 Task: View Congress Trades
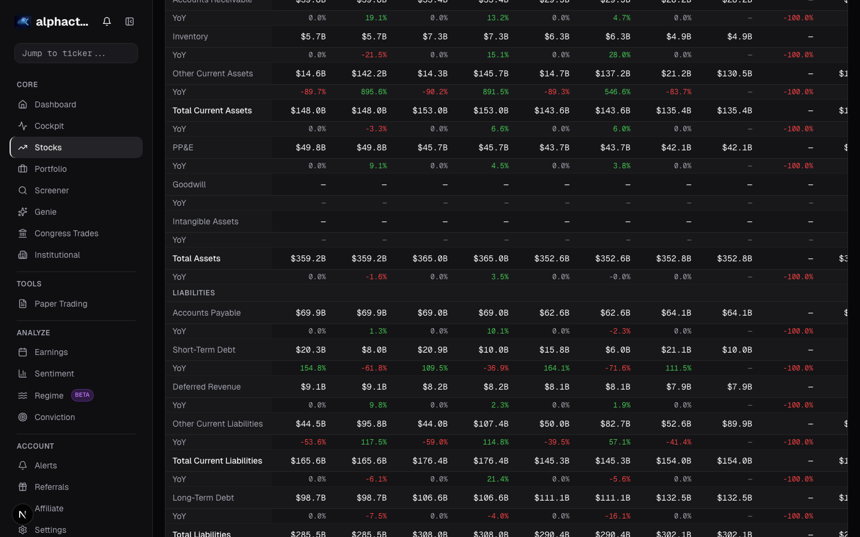point(67,233)
